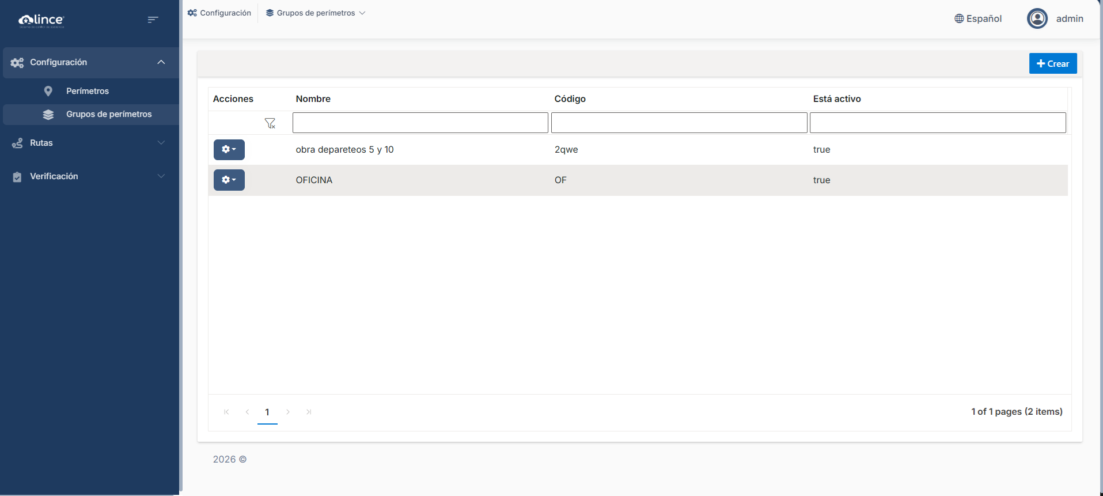The width and height of the screenshot is (1103, 496).
Task: Click the admin user avatar icon
Action: (x=1037, y=18)
